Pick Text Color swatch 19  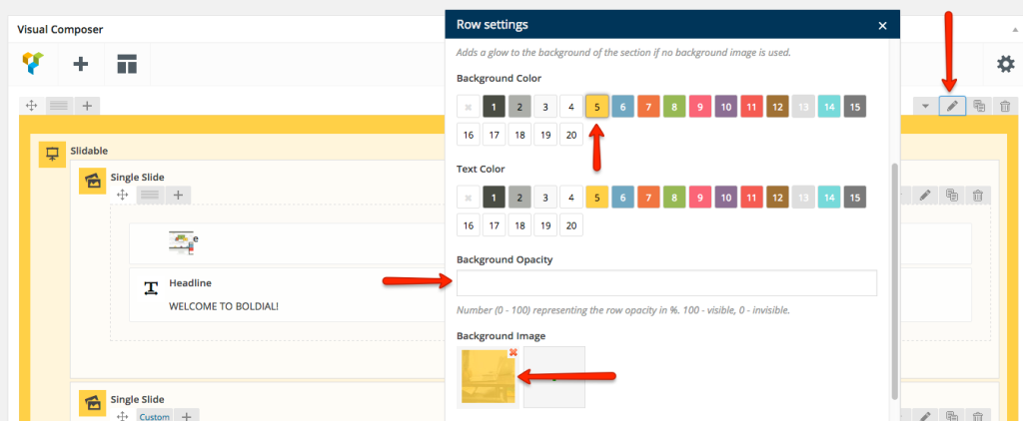[x=545, y=225]
